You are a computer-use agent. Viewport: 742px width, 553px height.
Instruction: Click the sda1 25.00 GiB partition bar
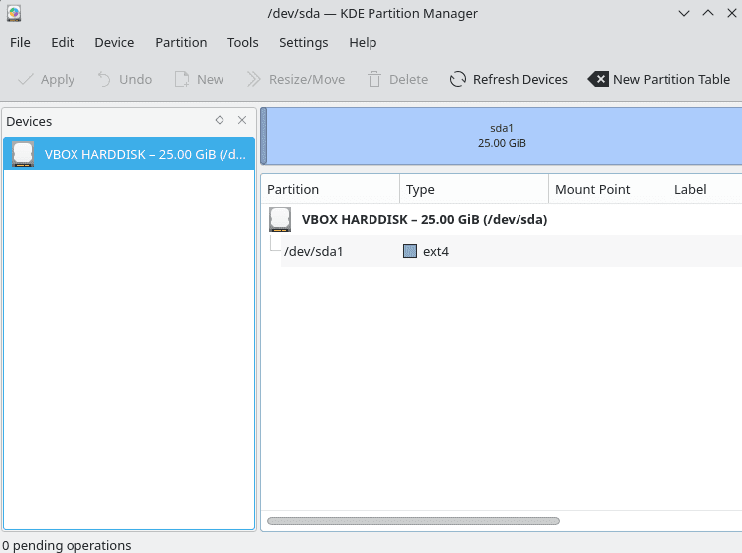pos(502,136)
